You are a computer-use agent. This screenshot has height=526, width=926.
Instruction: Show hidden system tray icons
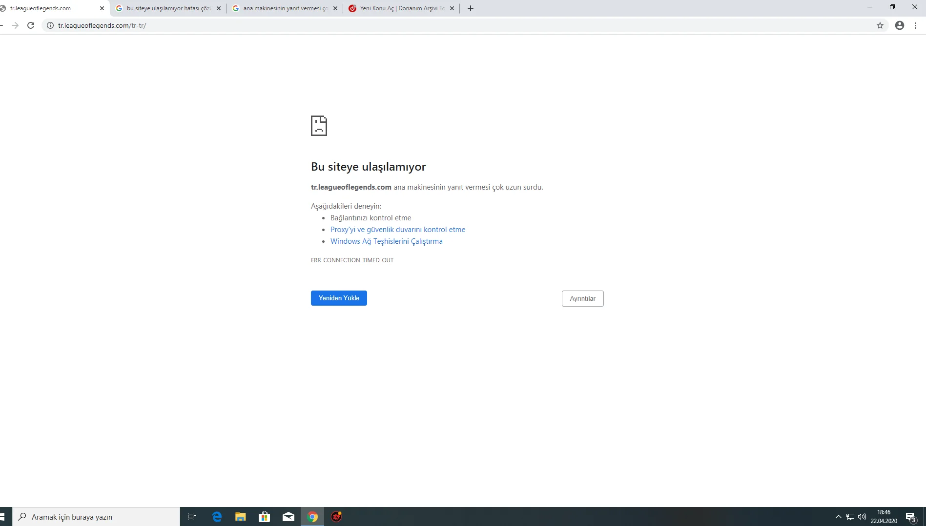839,517
